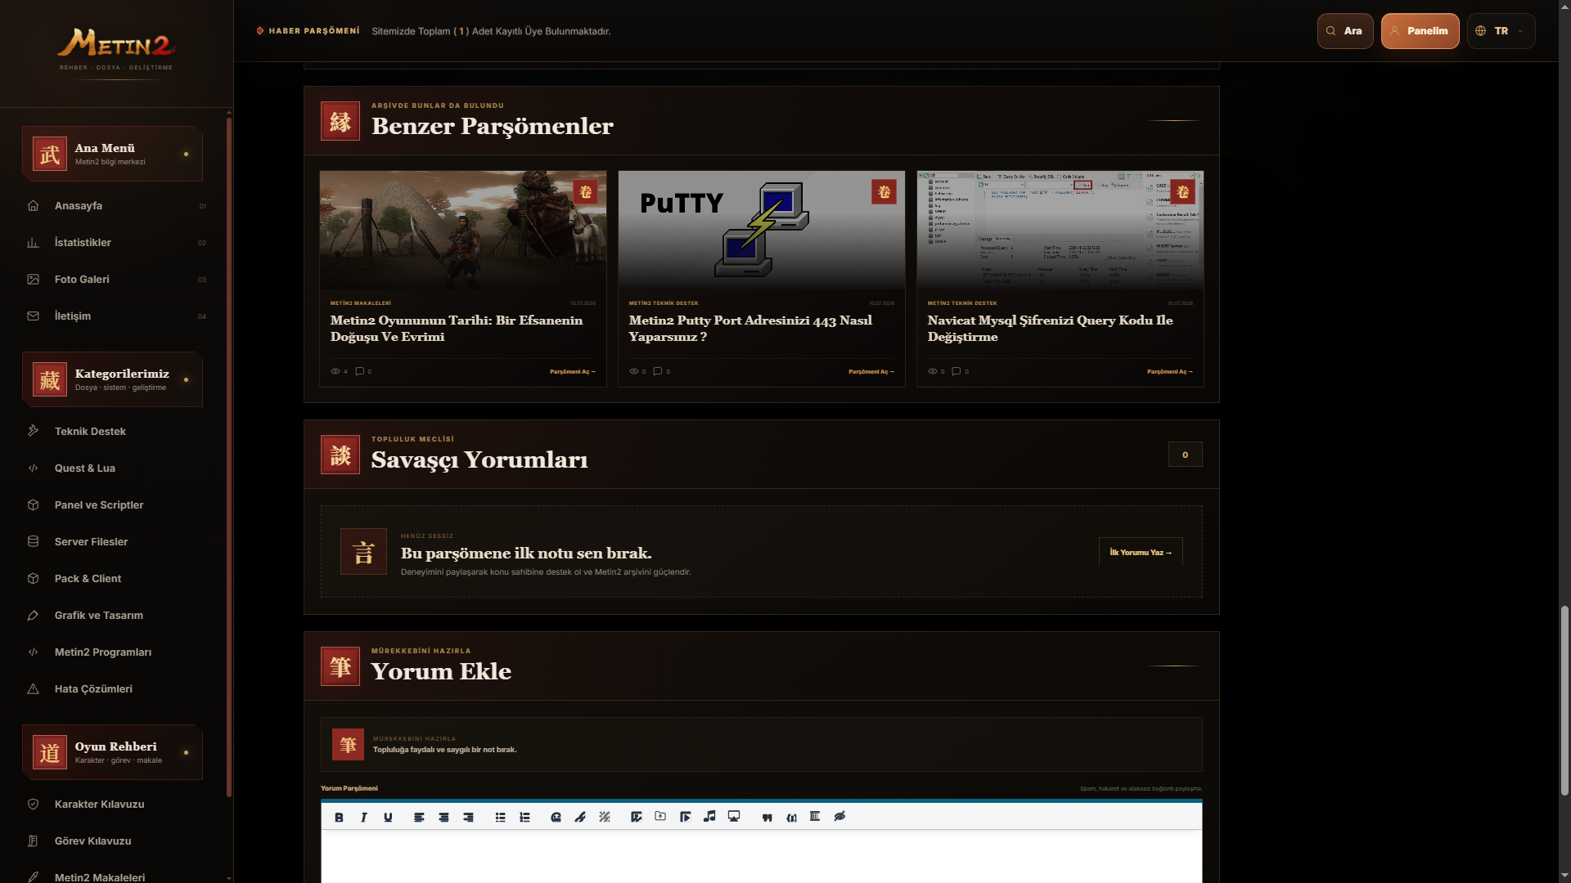Open Panelim user panel

coord(1420,31)
